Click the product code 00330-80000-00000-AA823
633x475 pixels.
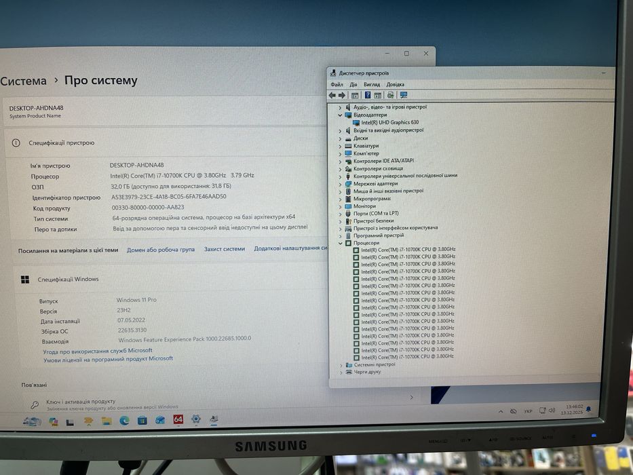pos(148,207)
